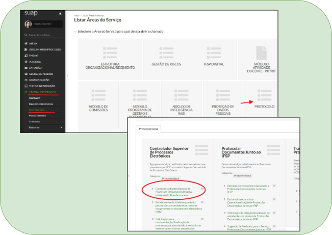The height and width of the screenshot is (235, 332).
Task: Collapse the sidebar with the left chevron
Action: [x=67, y=75]
